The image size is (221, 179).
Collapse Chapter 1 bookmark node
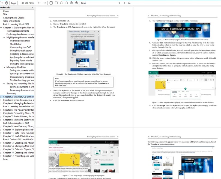coord(1,28)
